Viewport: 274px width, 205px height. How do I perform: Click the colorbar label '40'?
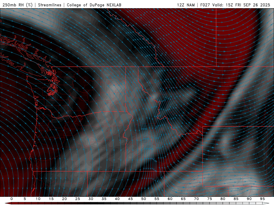[x=117, y=199]
